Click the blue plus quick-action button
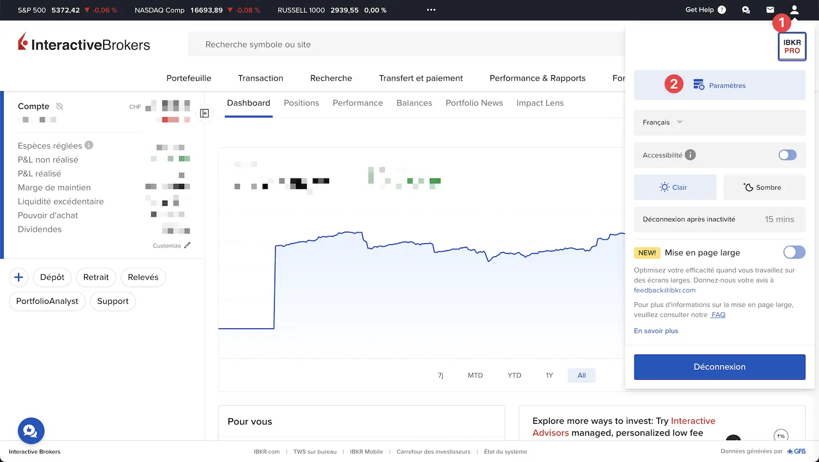 (x=19, y=277)
